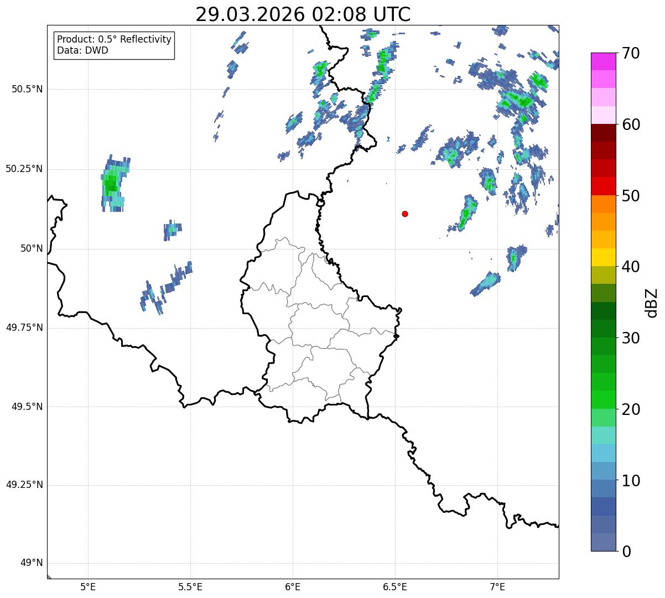The width and height of the screenshot is (665, 598).
Task: Click the 5.5°E longitude label
Action: click(190, 587)
